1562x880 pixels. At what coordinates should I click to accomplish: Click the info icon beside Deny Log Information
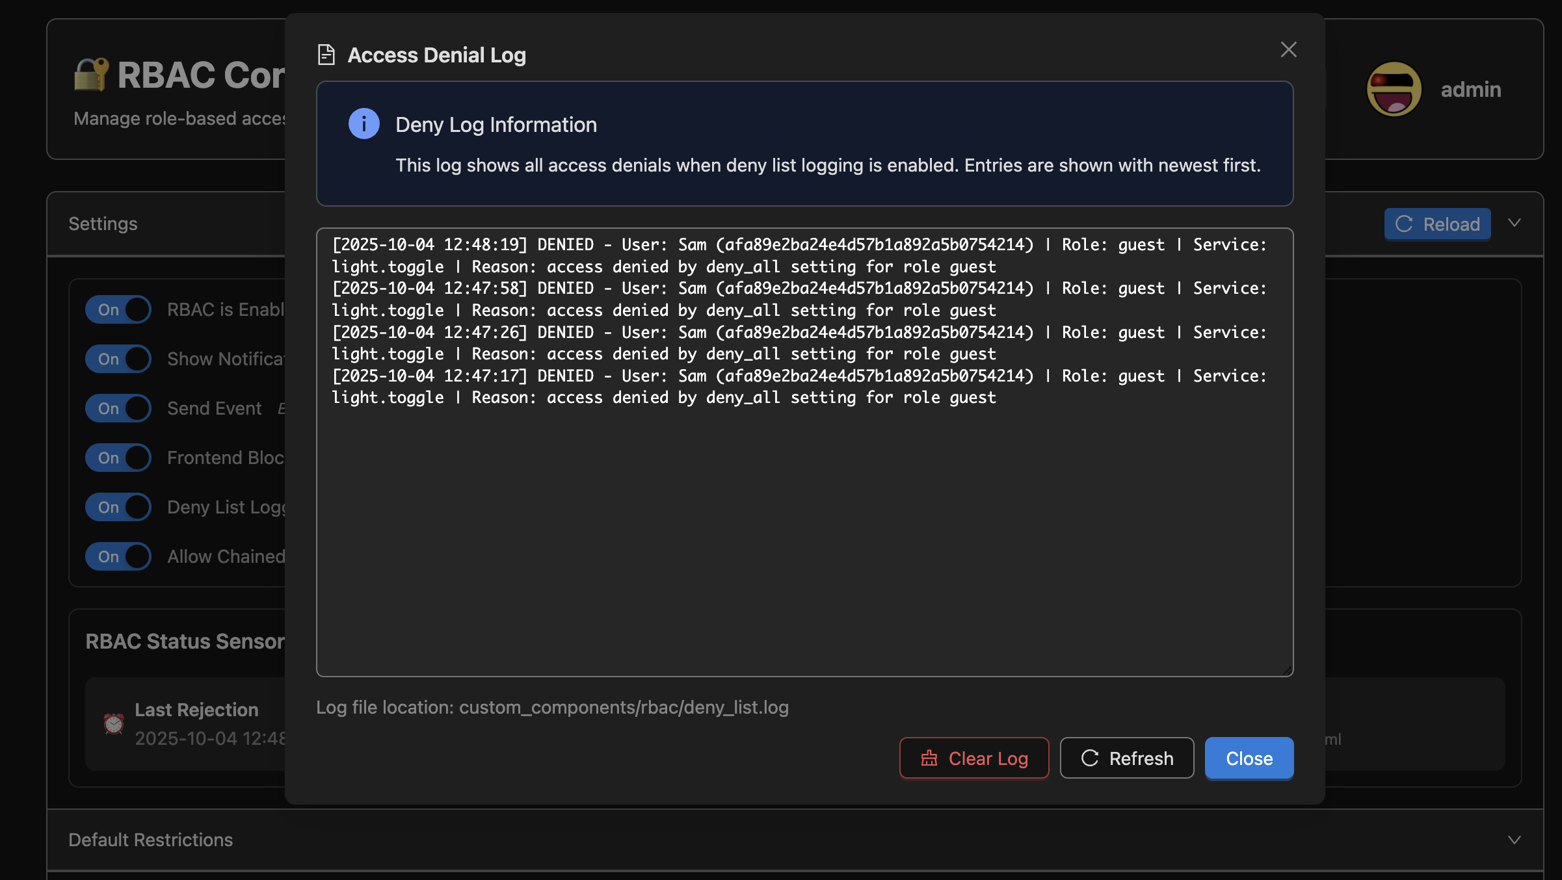364,123
